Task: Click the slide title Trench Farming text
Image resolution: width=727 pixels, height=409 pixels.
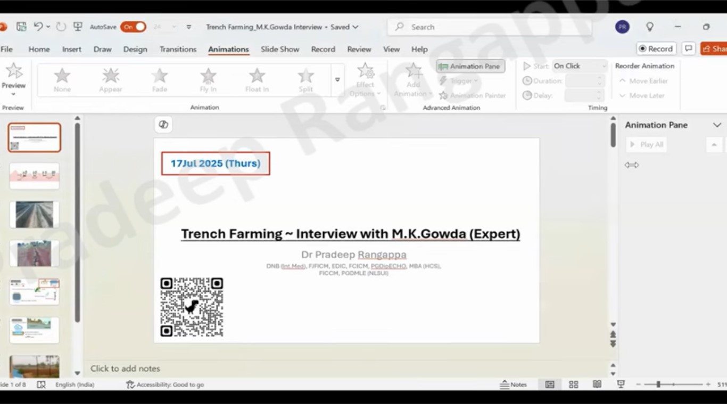Action: pos(351,234)
